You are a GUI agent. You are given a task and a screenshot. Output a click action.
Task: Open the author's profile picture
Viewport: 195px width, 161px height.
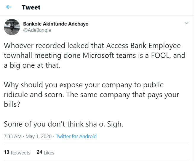(x=12, y=27)
